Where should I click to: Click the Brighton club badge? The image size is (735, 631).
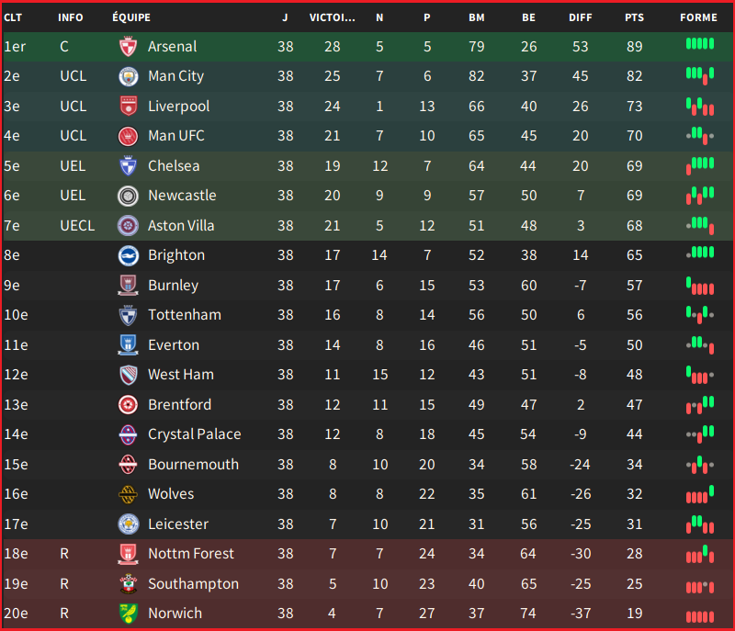pyautogui.click(x=128, y=255)
